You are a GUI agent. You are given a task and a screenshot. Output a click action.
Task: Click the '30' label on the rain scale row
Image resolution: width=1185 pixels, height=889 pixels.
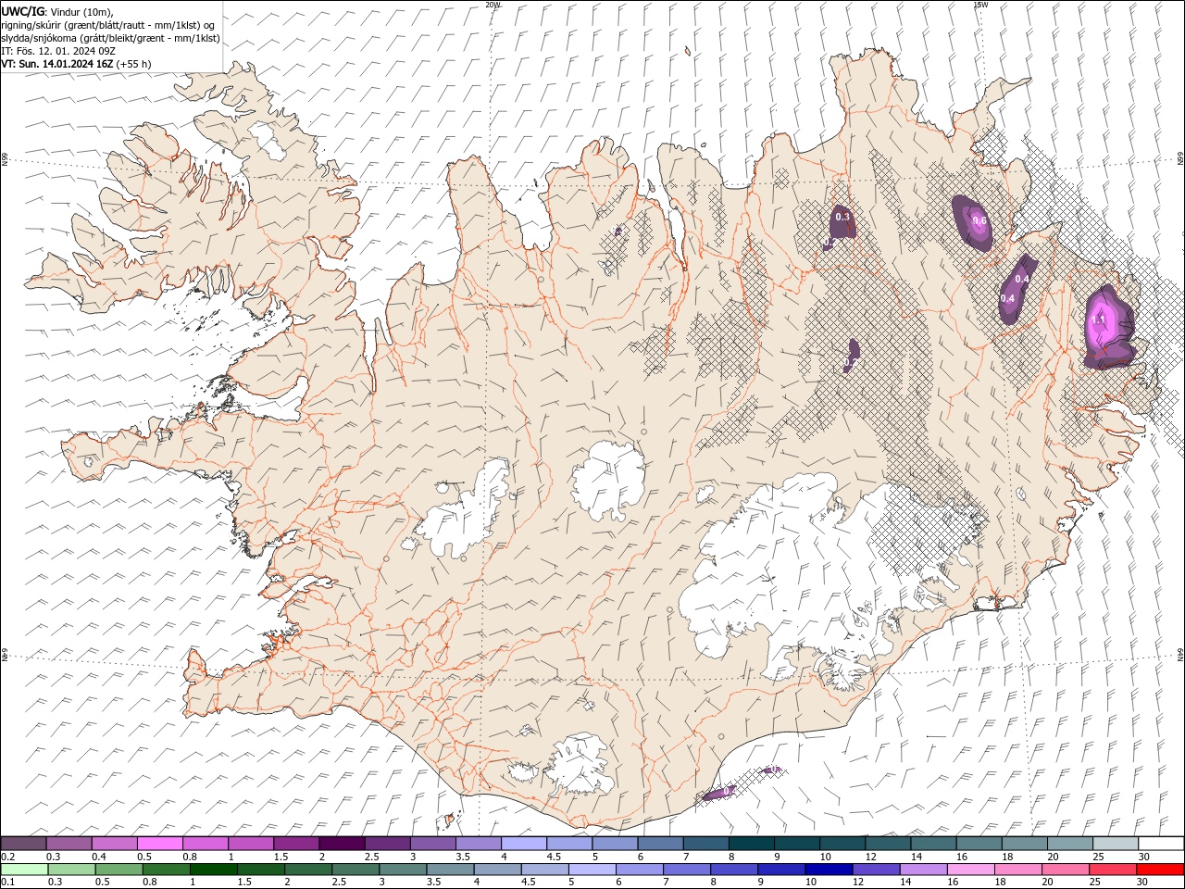(1144, 883)
